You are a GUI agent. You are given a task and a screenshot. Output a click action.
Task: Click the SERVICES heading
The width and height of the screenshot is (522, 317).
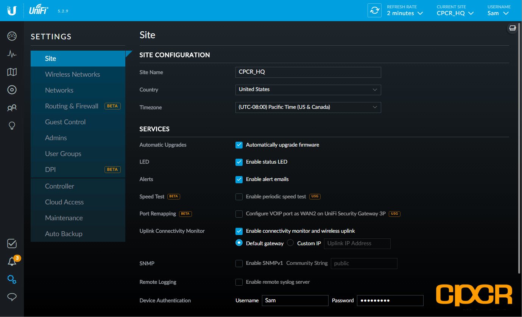154,129
